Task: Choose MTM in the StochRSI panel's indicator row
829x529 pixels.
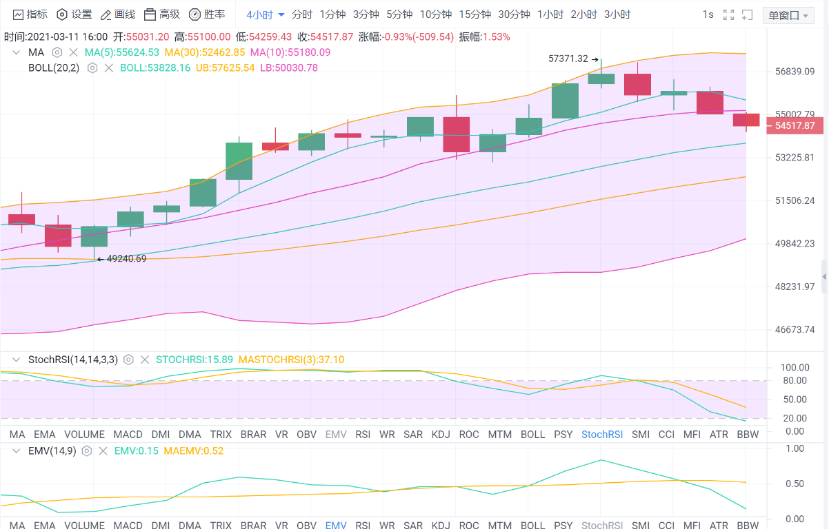Action: (500, 435)
